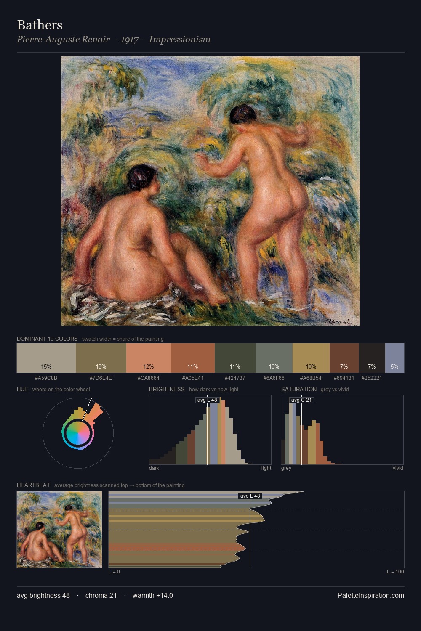Click the #A59C8B beige swatch showing 15%
The image size is (421, 631).
46,358
